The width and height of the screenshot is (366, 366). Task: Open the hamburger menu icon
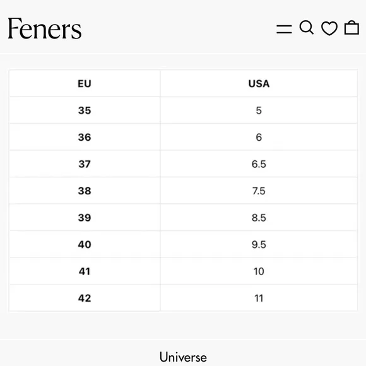coord(284,29)
